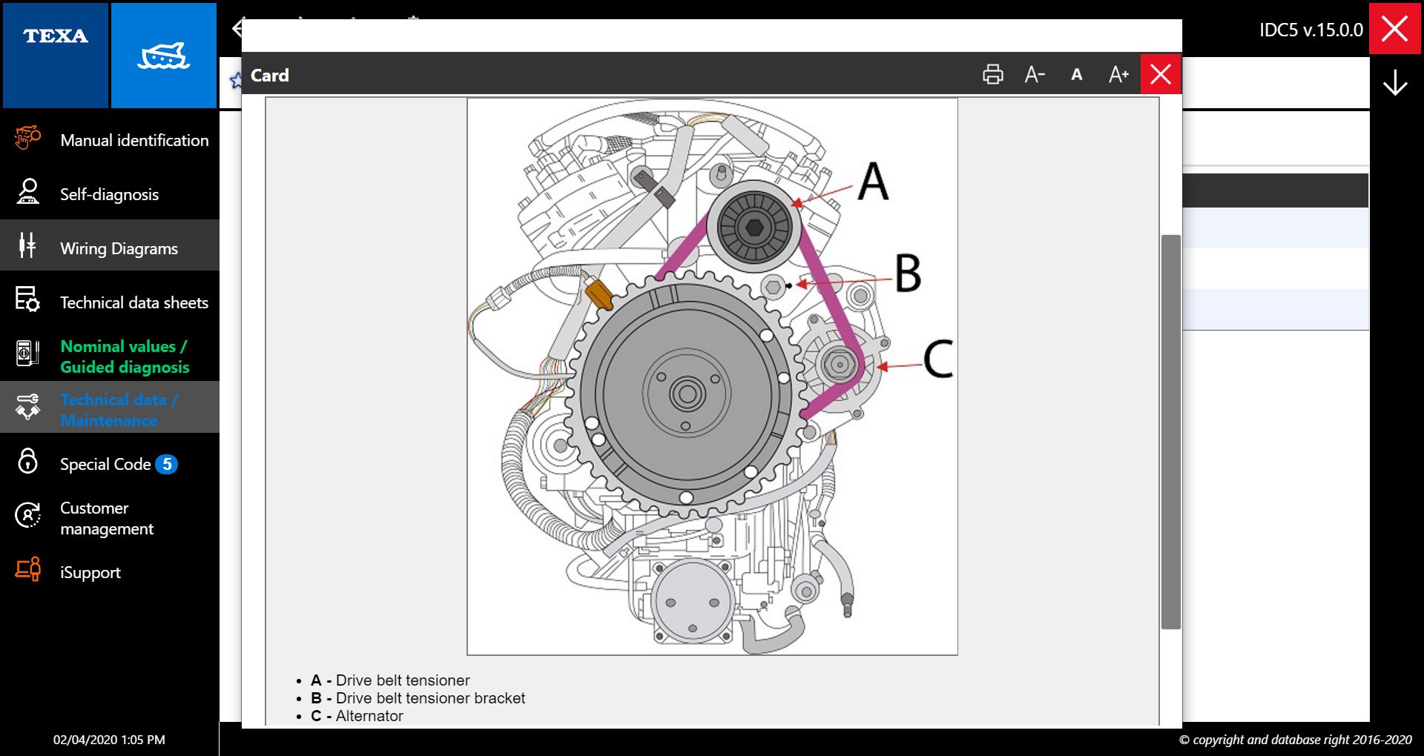
Task: Click the Special Code notification badge 5
Action: [167, 464]
